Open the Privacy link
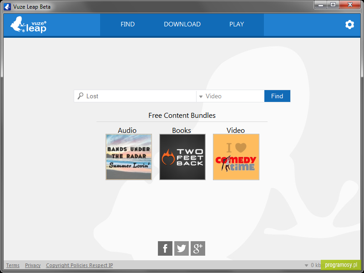This screenshot has width=364, height=273. [x=33, y=265]
